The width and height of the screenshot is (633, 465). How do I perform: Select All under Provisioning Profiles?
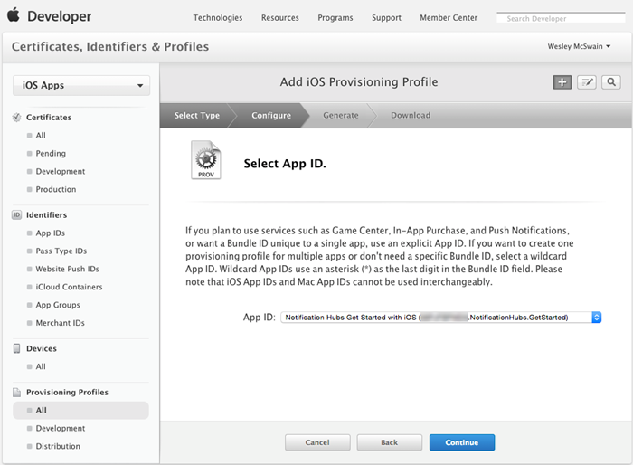80,410
